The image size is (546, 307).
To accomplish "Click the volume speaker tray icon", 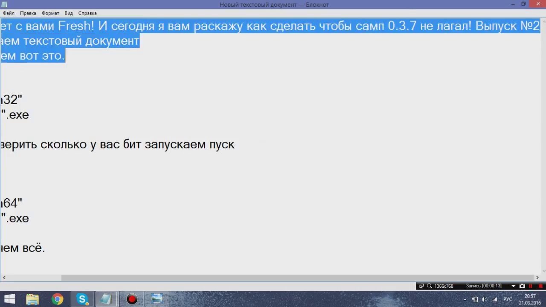I will [x=485, y=299].
